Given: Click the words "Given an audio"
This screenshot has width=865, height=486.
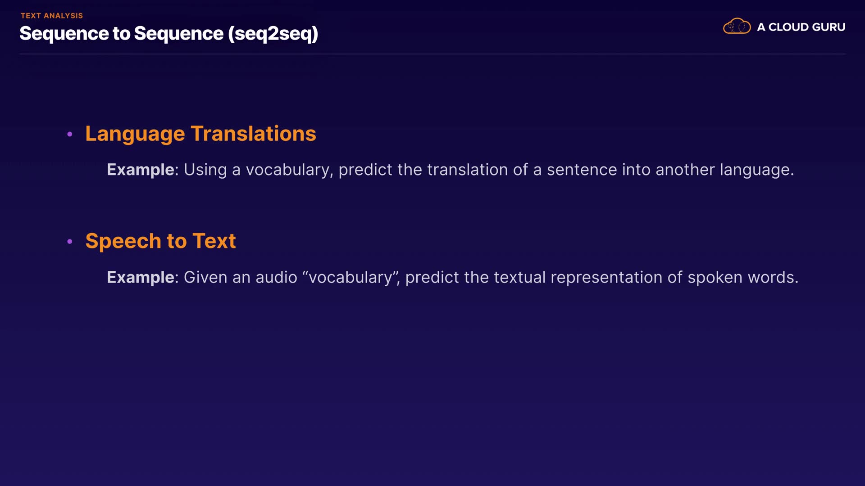Looking at the screenshot, I should tap(240, 277).
